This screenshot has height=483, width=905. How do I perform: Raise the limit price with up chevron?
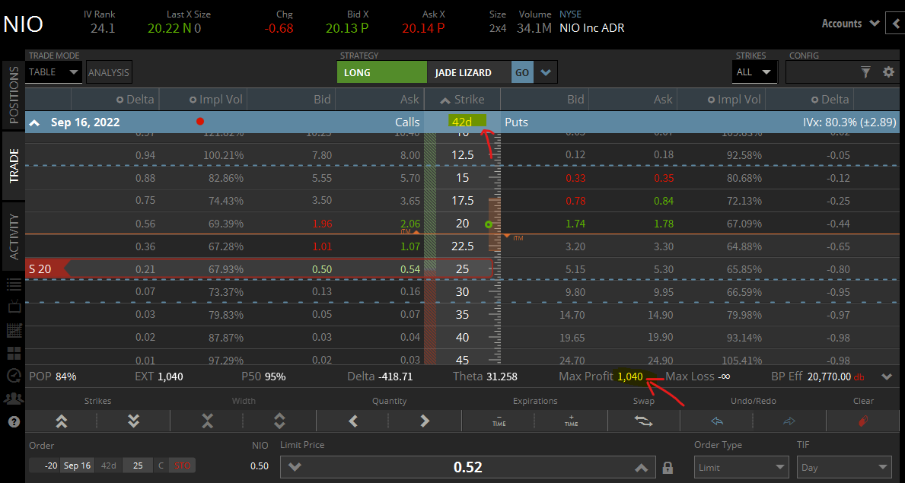(x=641, y=468)
